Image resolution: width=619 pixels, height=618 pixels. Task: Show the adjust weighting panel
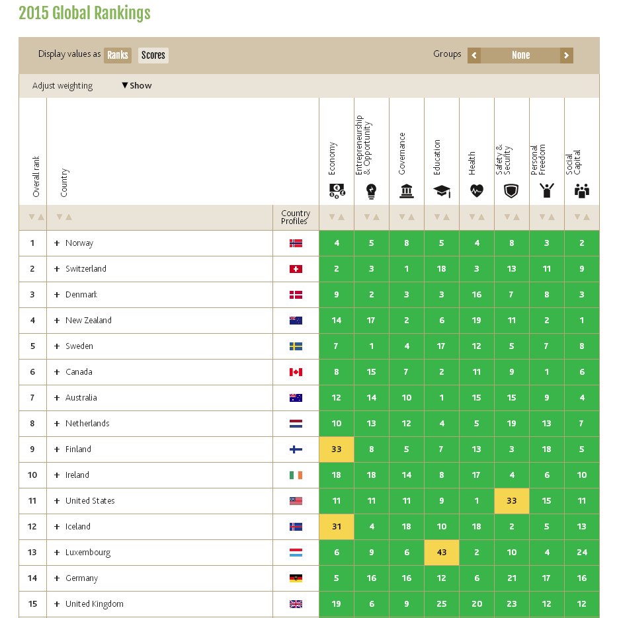[x=137, y=86]
